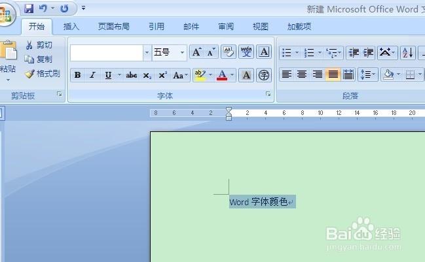Expand the underline style dropdown arrow
The height and width of the screenshot is (262, 425).
tap(119, 75)
